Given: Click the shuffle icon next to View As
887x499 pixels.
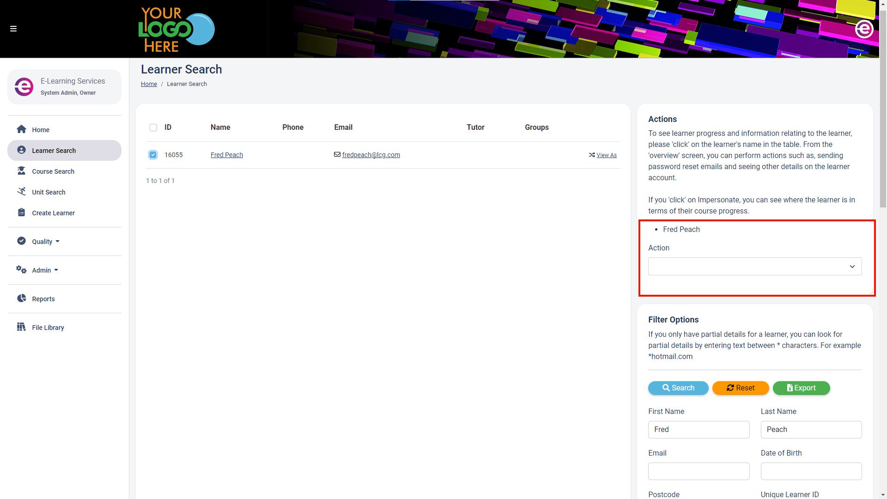Looking at the screenshot, I should (592, 155).
